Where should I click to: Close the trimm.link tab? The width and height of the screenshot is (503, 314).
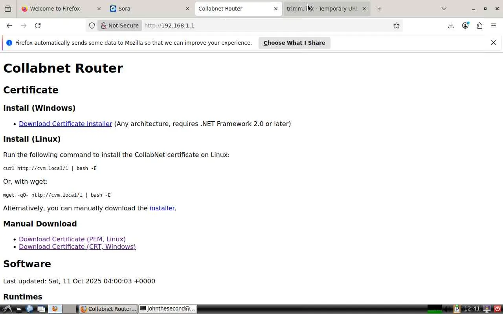[364, 9]
